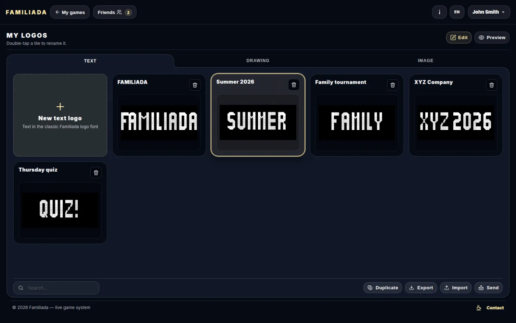Viewport: 516px width, 323px height.
Task: Delete the Thursday quiz logo via trash icon
Action: pyautogui.click(x=96, y=173)
